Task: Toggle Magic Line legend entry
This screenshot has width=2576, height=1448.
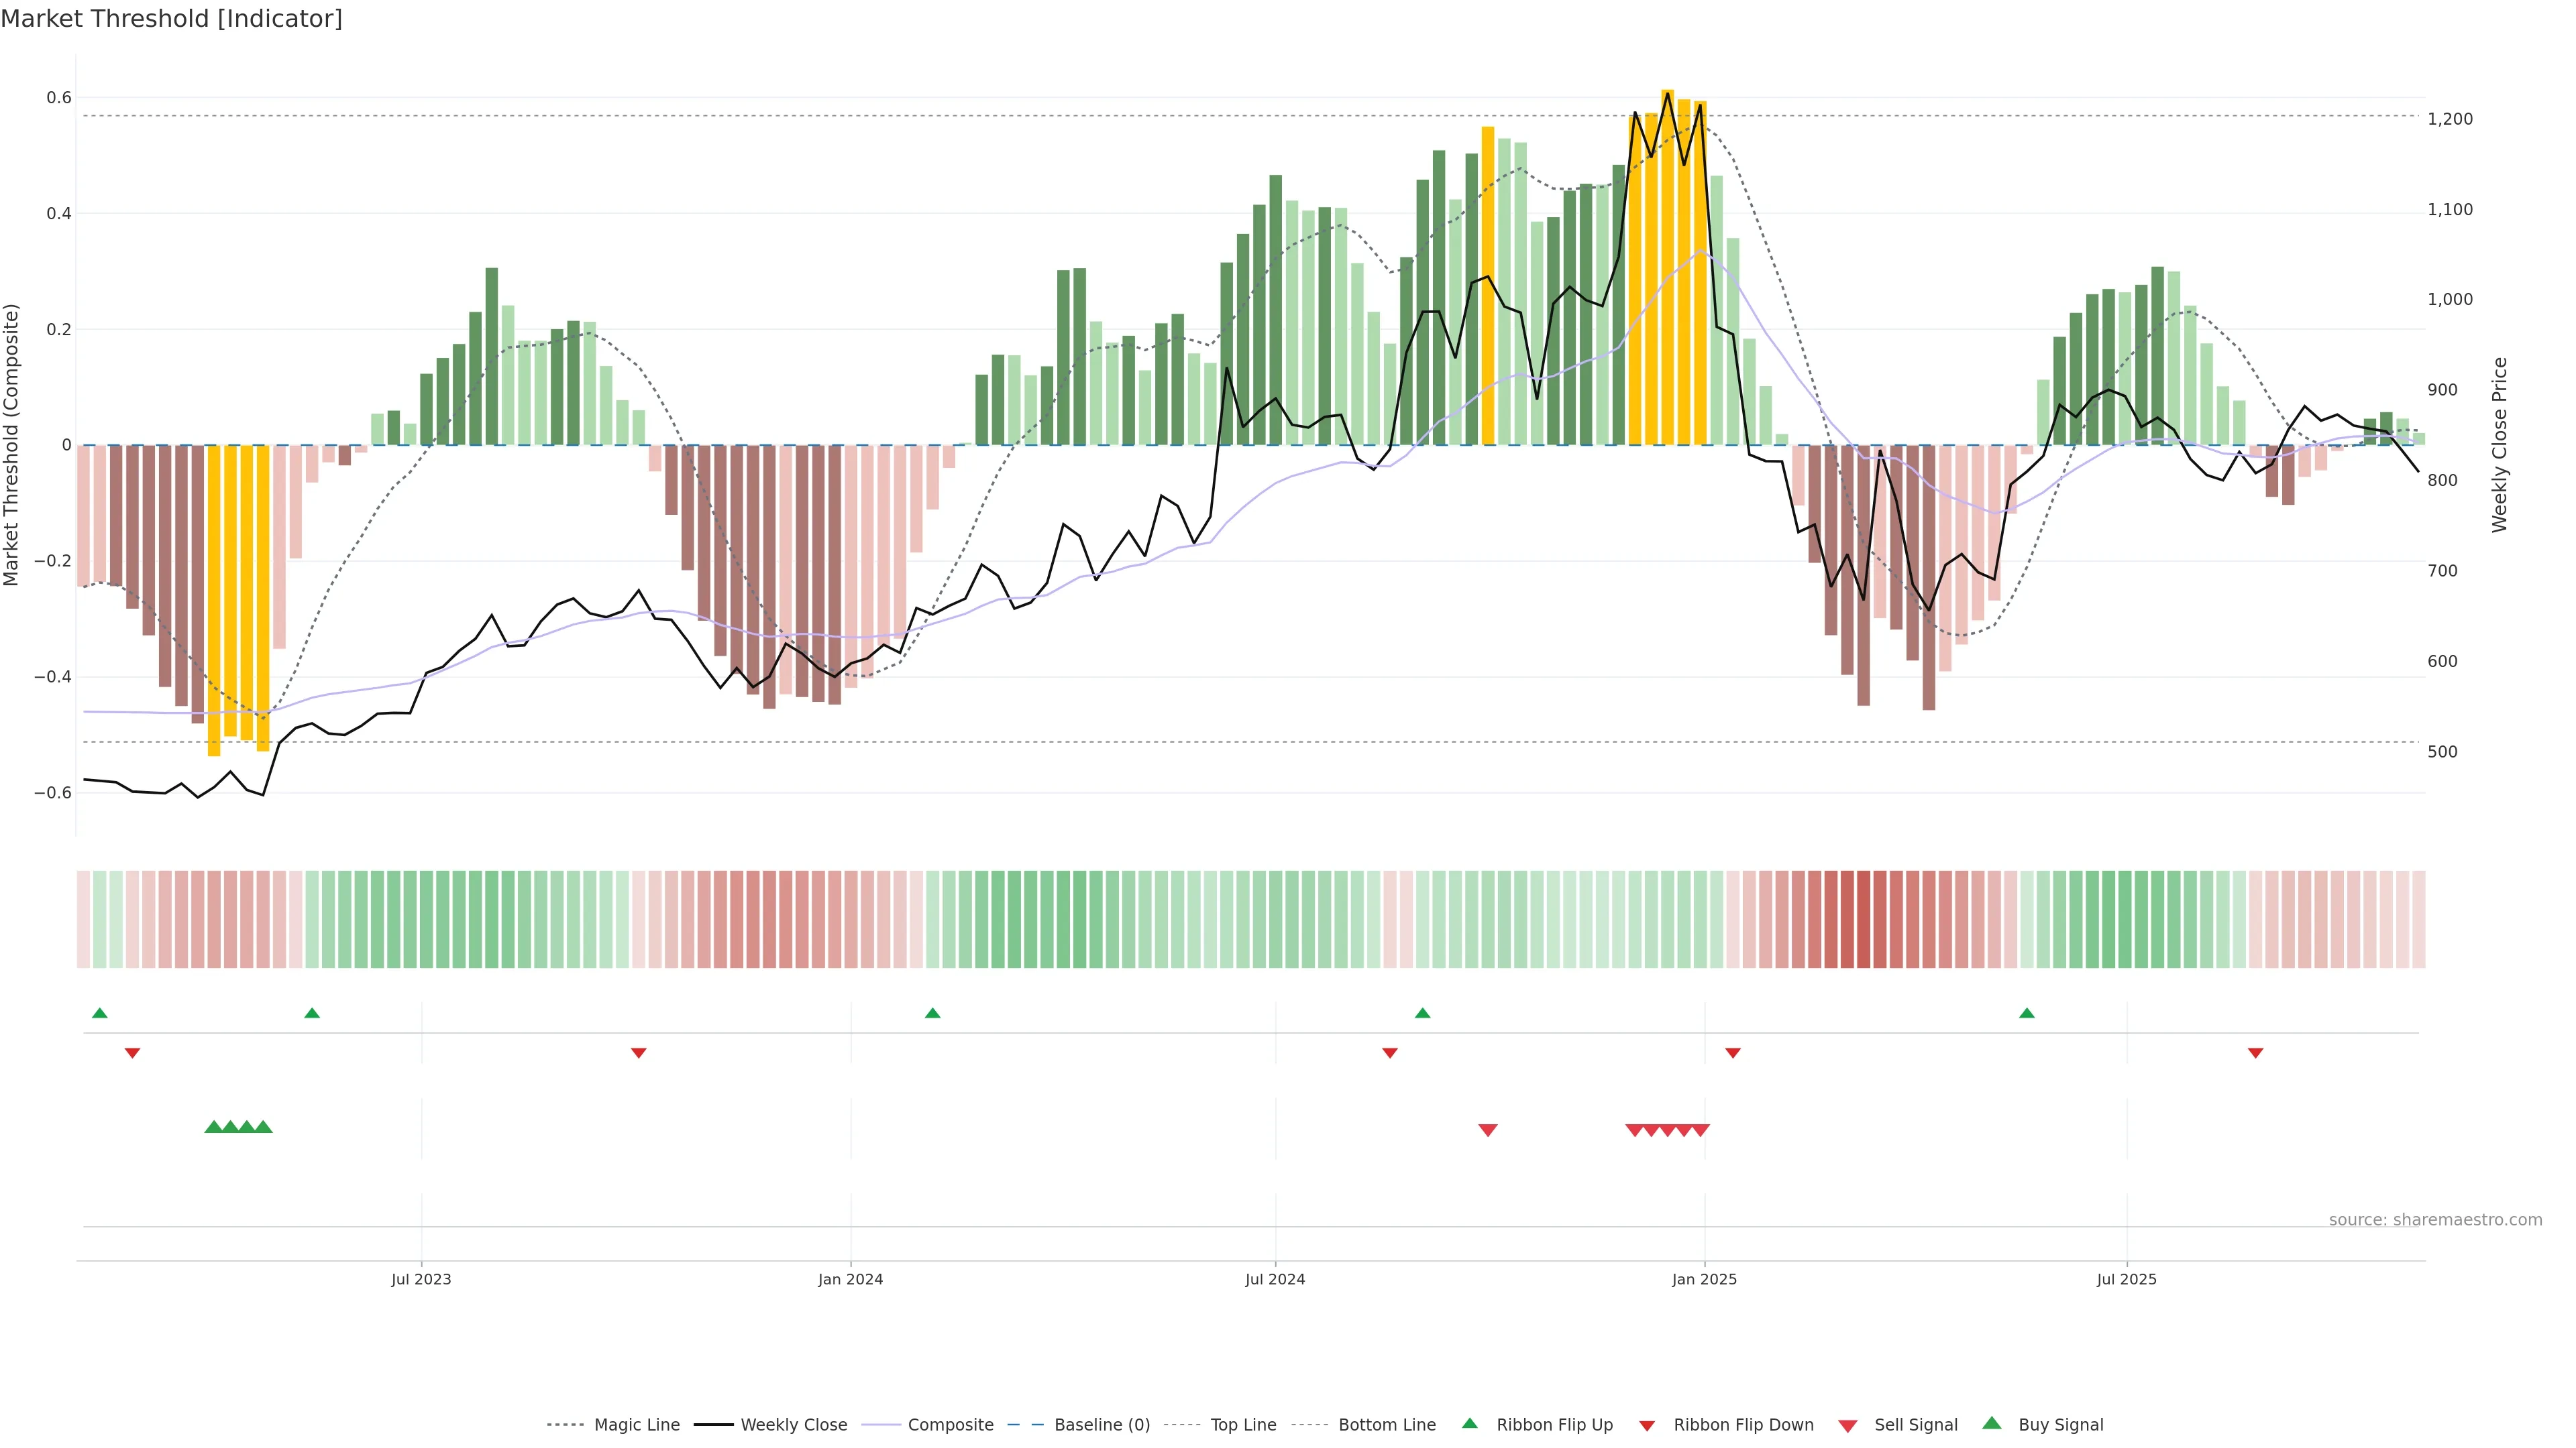Action: (636, 1425)
